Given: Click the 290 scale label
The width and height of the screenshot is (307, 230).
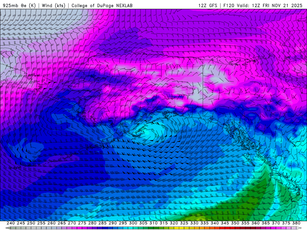Looking at the screenshot, I should pos(112,223).
